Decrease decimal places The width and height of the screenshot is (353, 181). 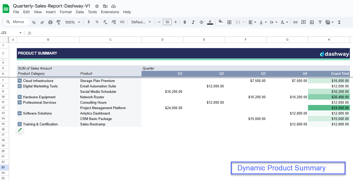(105, 22)
